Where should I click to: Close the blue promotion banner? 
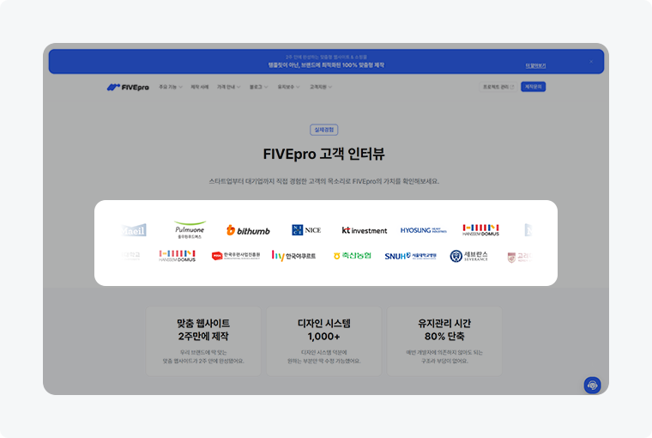tap(591, 62)
